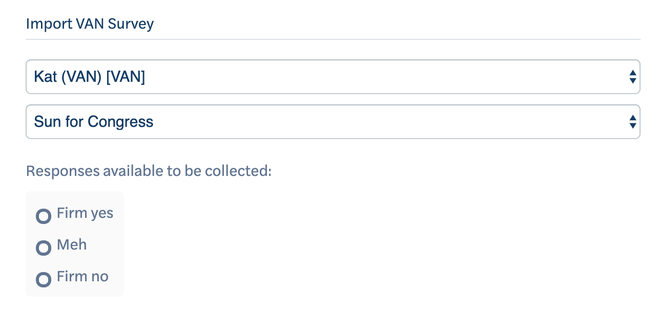Select the Meh radio button
This screenshot has height=314, width=659.
coord(44,248)
